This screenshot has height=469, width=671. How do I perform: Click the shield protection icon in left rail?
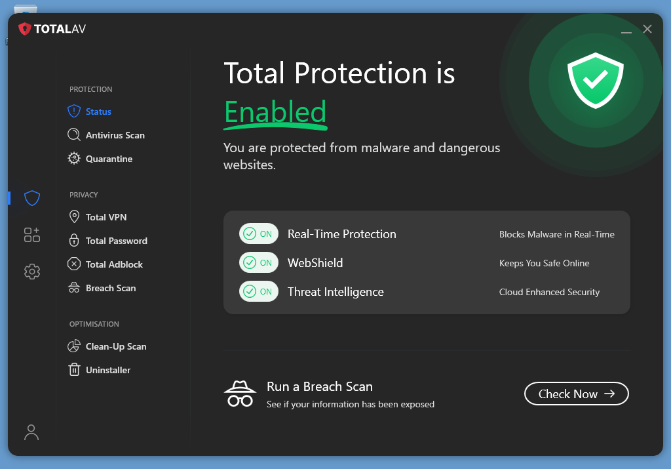pos(32,198)
